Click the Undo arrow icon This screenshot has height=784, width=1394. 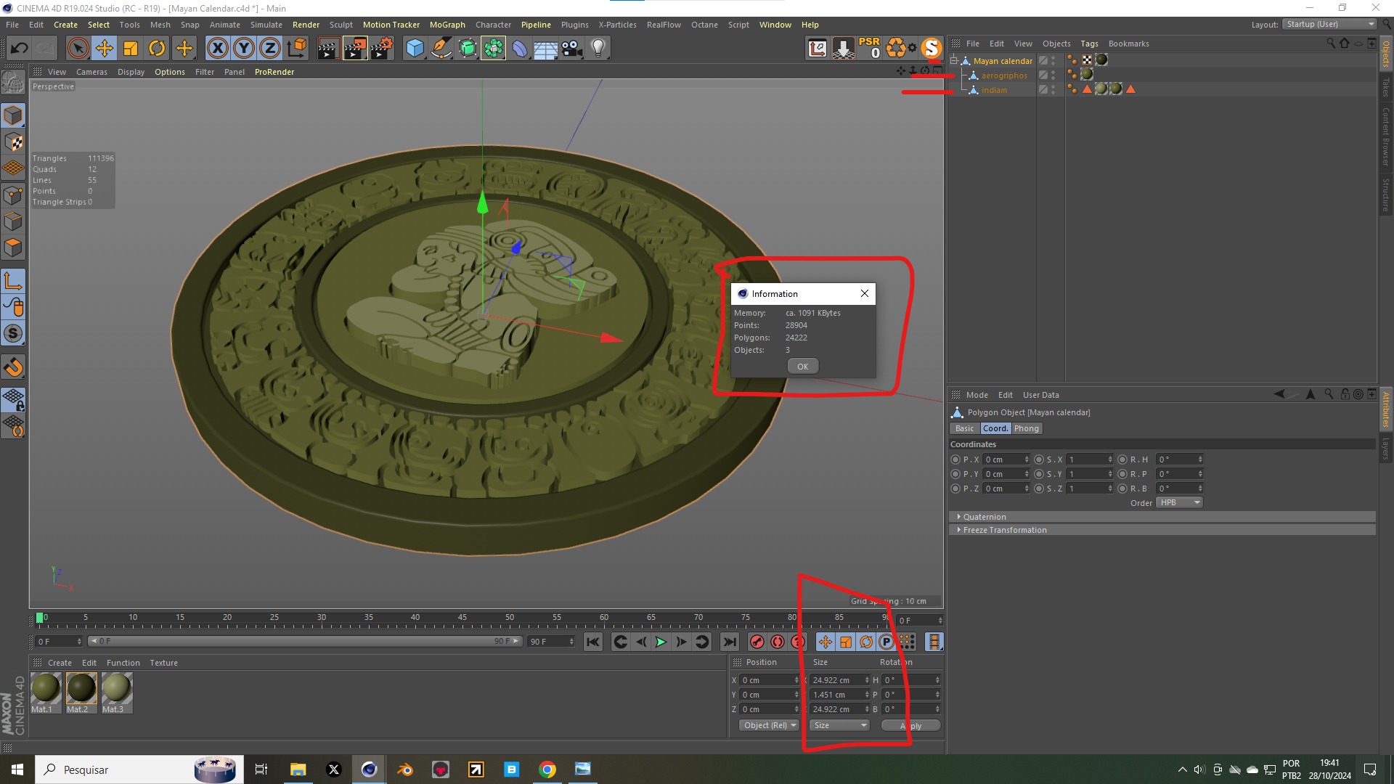click(x=20, y=49)
